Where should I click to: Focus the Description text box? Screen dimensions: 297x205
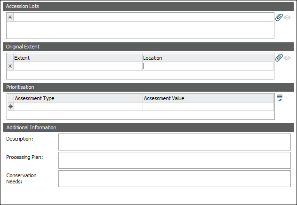[x=174, y=142]
